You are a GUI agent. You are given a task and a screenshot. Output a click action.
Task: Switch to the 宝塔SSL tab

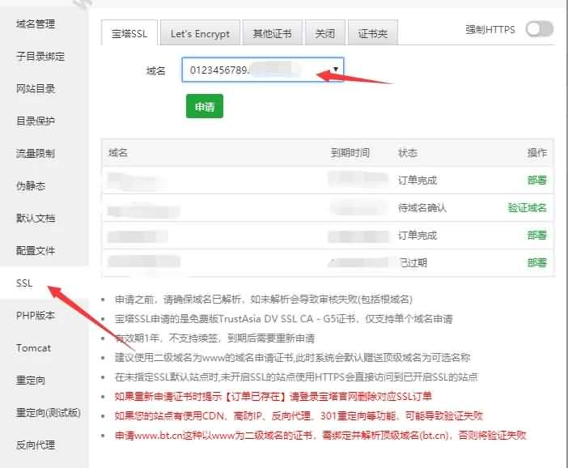click(129, 34)
